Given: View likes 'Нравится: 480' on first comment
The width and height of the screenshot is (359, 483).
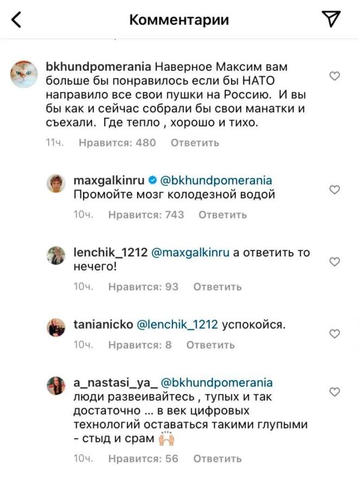Looking at the screenshot, I should (117, 143).
